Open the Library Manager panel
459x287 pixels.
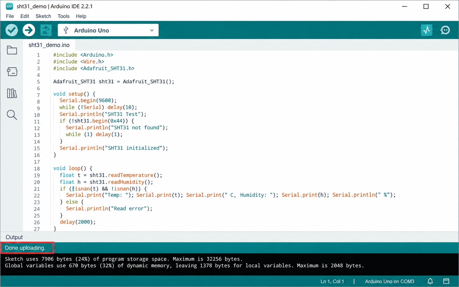[x=12, y=93]
